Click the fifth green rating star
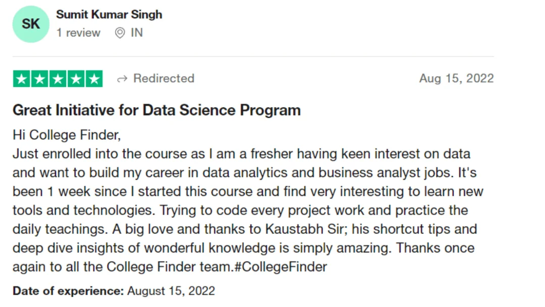Viewport: 545px width, 307px height. click(x=94, y=79)
